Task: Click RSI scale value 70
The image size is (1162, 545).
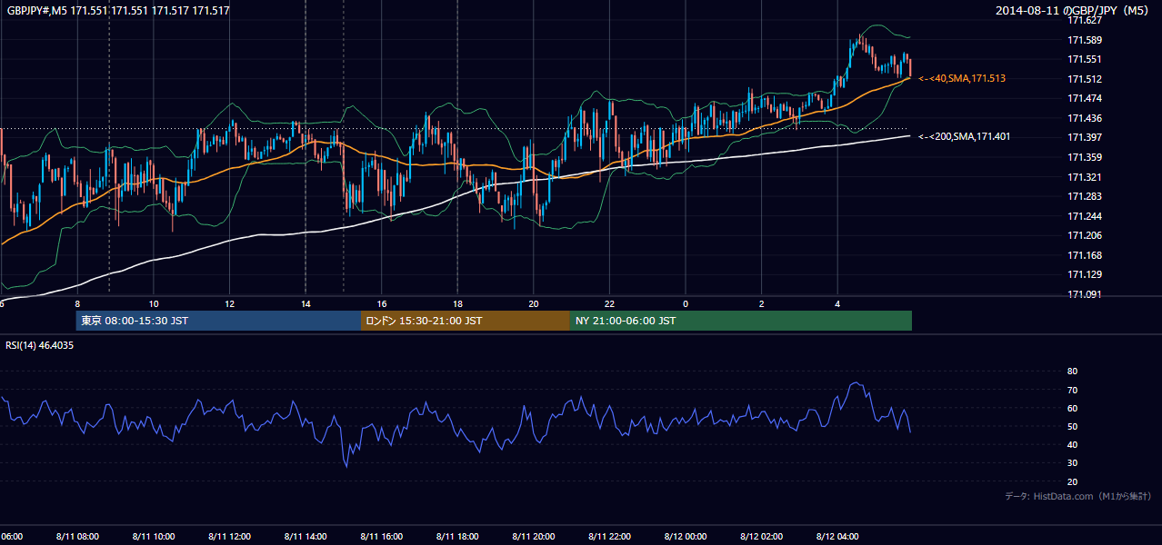Action: pyautogui.click(x=1072, y=390)
